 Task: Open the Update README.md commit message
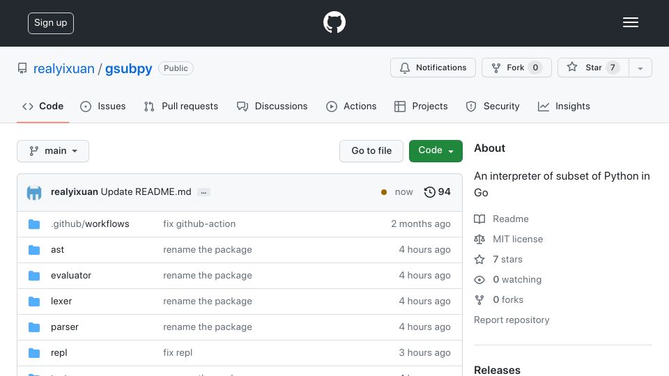(x=146, y=192)
